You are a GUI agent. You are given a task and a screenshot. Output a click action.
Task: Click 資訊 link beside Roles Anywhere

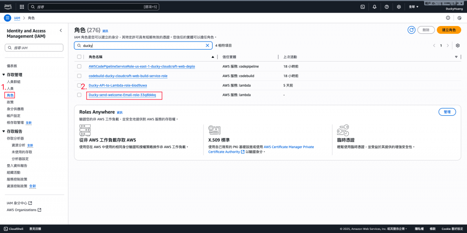(119, 113)
